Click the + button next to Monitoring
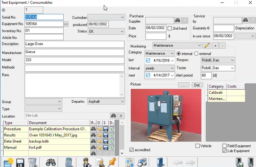This screenshot has width=256, height=167. (216, 46)
